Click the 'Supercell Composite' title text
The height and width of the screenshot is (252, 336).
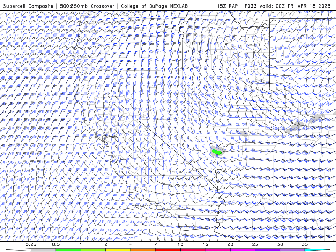pyautogui.click(x=28, y=6)
